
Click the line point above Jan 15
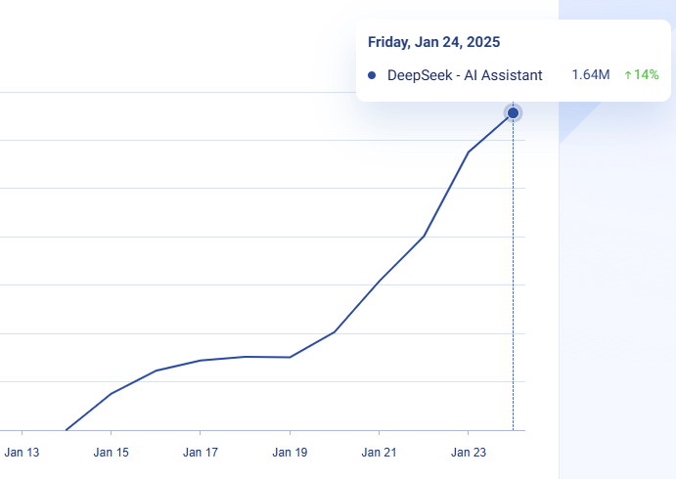pyautogui.click(x=111, y=394)
